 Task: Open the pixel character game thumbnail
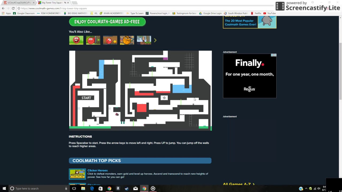144,40
